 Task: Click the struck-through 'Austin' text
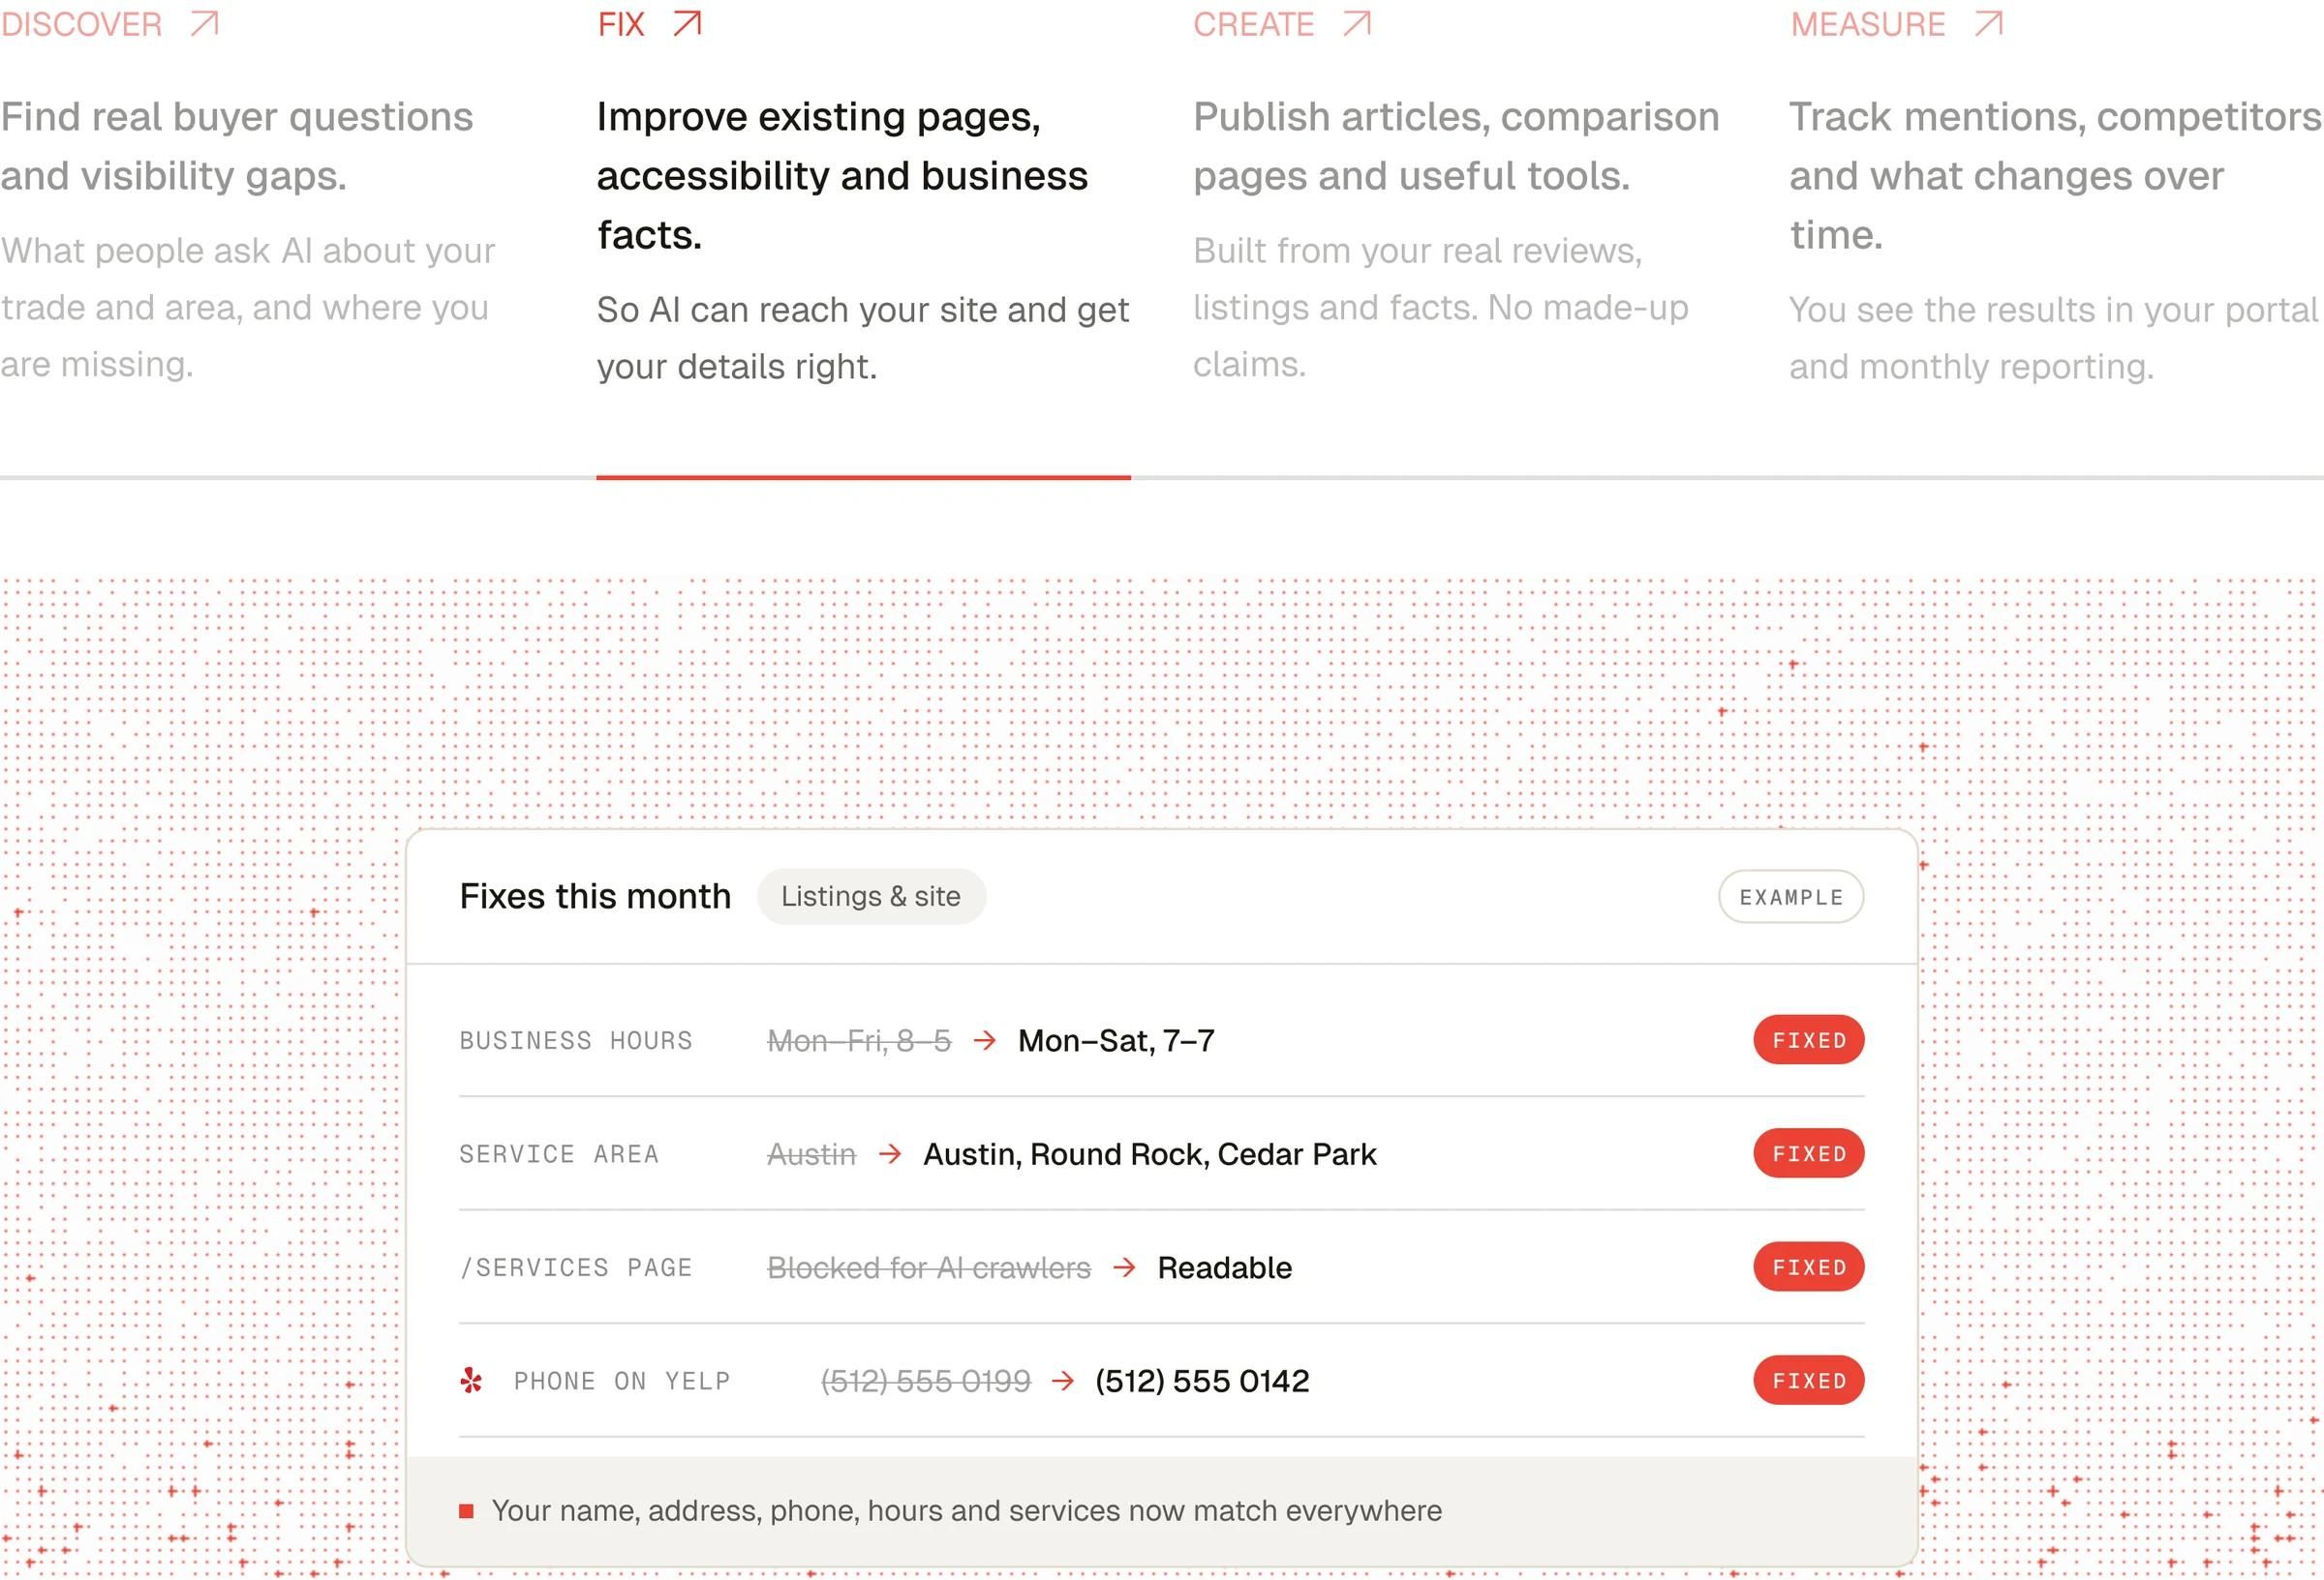[811, 1154]
